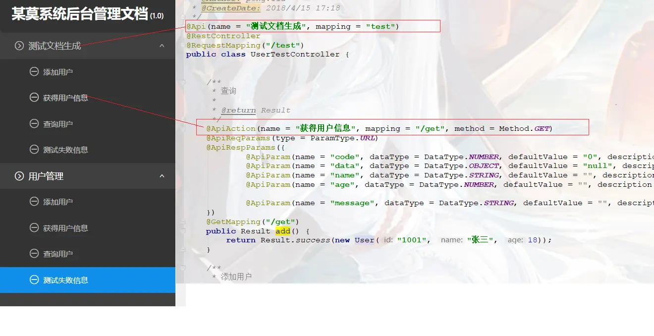
Task: Click the "1001" string in code
Action: (x=412, y=240)
